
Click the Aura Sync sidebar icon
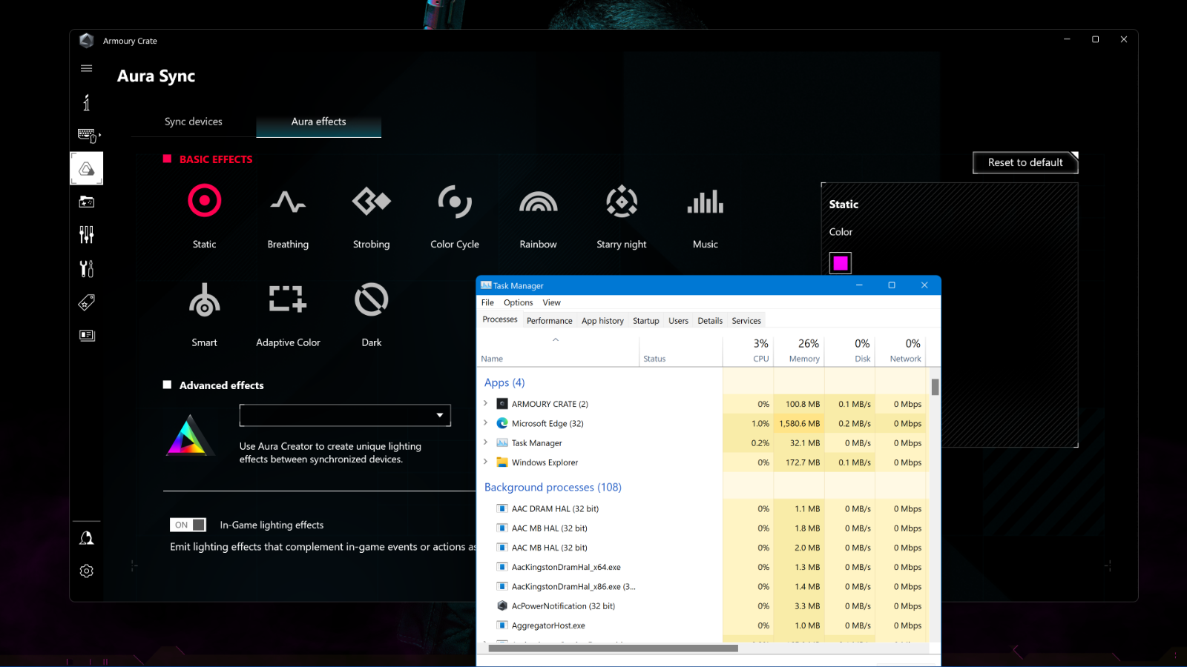87,168
